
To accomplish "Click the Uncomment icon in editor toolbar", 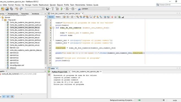I will pos(123,17).
